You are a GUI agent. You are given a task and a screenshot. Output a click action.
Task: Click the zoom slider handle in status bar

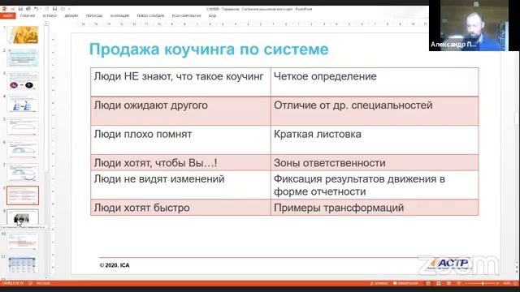tap(483, 283)
